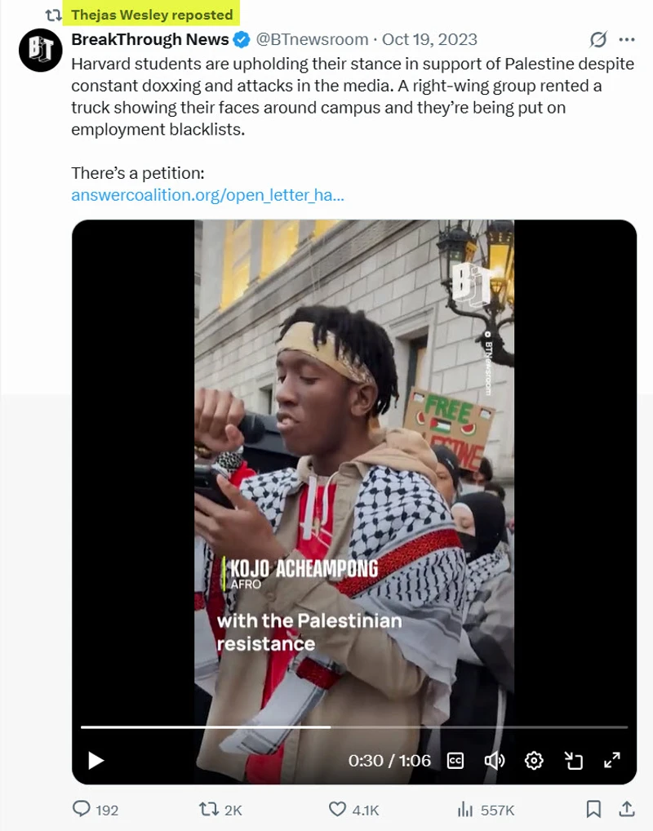Like the post with the heart icon
The width and height of the screenshot is (653, 831).
point(338,809)
